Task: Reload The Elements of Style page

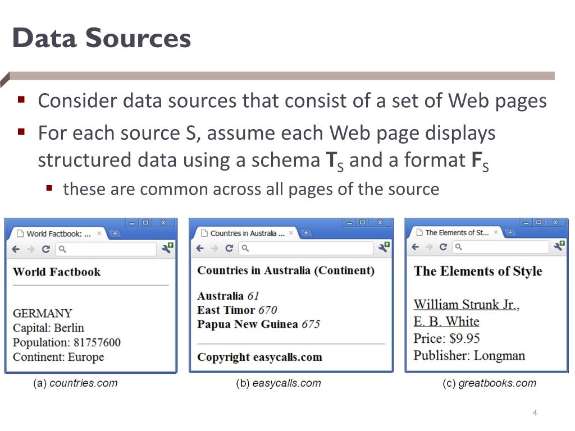Action: (x=444, y=247)
